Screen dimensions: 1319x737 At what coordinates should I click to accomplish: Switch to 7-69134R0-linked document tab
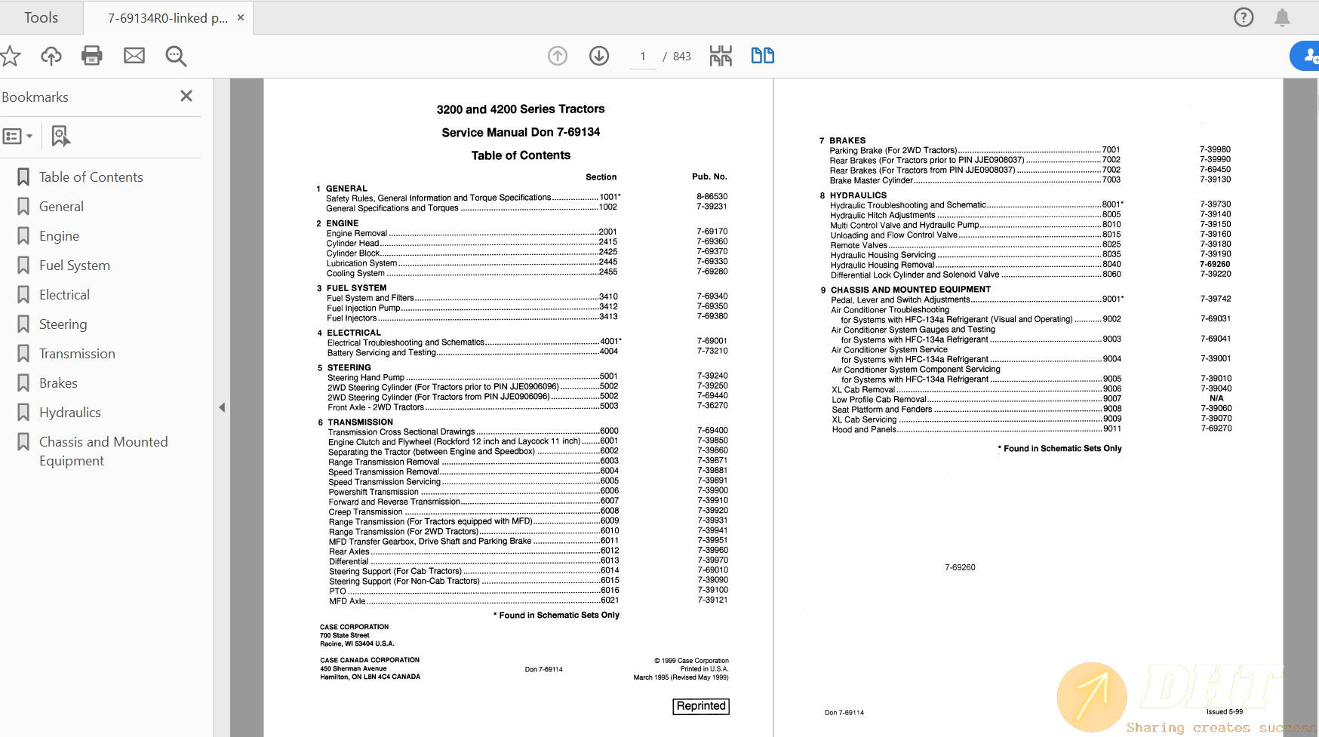pos(168,18)
